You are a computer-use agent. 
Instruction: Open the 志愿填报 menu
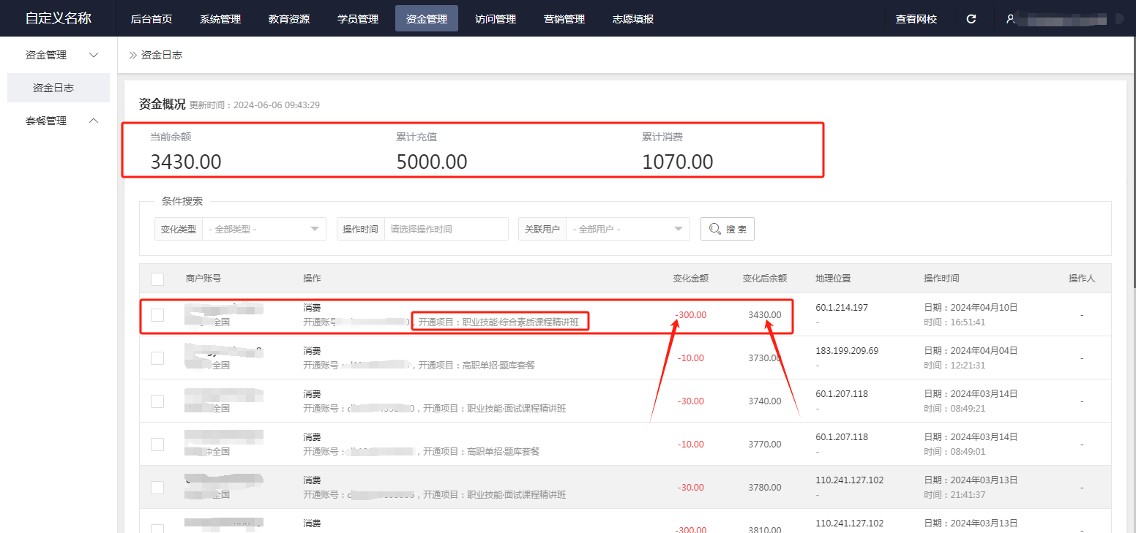pyautogui.click(x=633, y=19)
